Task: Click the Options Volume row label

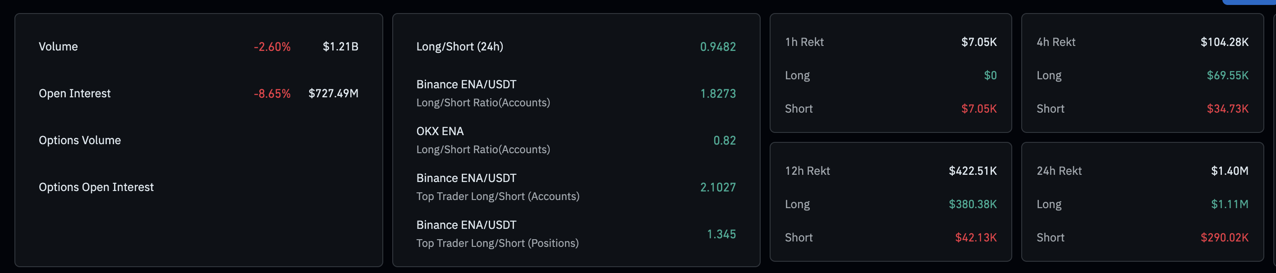Action: (80, 141)
